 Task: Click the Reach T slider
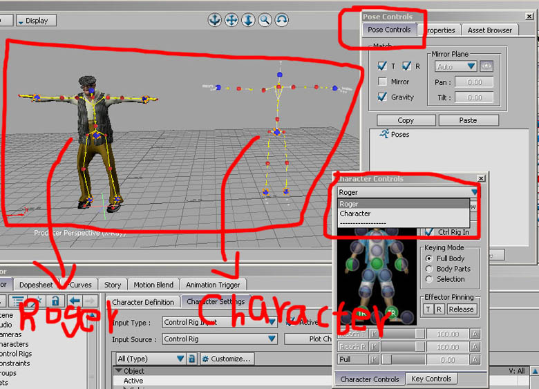(x=402, y=334)
